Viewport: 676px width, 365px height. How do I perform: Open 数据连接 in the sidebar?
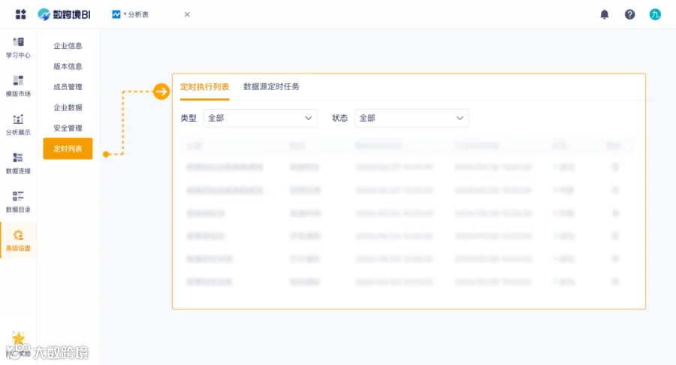(x=18, y=163)
